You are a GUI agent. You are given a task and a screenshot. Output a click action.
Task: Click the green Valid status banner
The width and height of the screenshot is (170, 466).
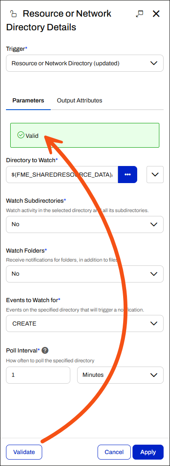tap(85, 135)
